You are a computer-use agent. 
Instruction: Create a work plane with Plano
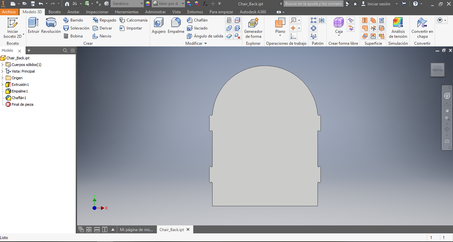pyautogui.click(x=280, y=26)
